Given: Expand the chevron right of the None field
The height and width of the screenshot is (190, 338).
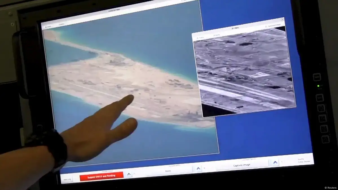Looking at the screenshot, I should (x=198, y=168).
